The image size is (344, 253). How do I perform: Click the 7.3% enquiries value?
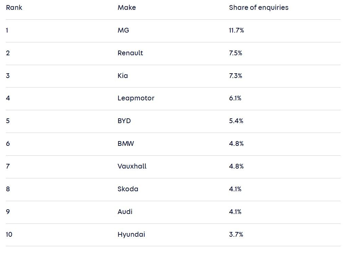(x=235, y=76)
